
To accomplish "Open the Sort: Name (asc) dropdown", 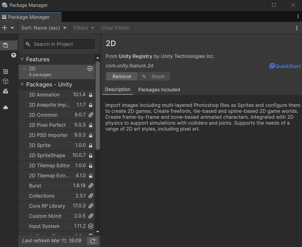I will (44, 28).
